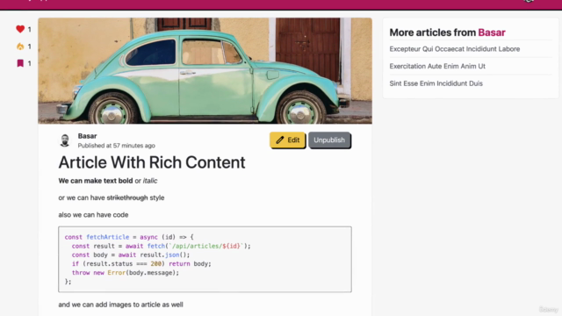Open article Exercitation Aute Enim Anim Ut
The image size is (562, 316).
[x=437, y=67]
